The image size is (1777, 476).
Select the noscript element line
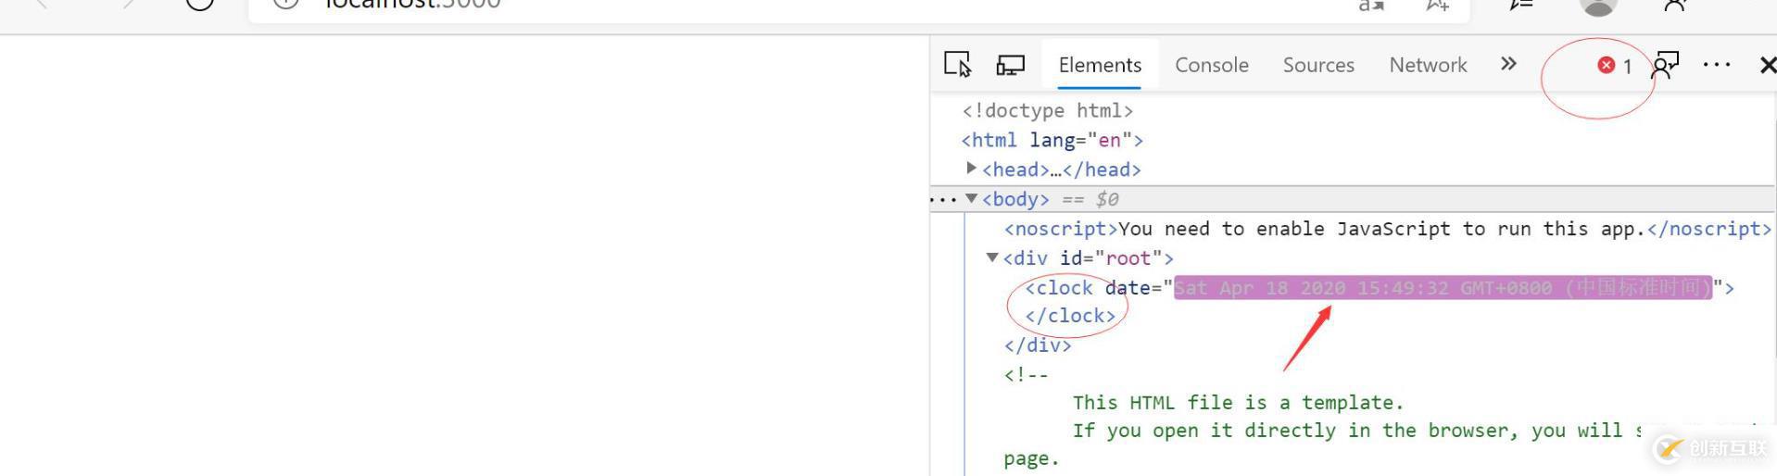click(x=1388, y=229)
